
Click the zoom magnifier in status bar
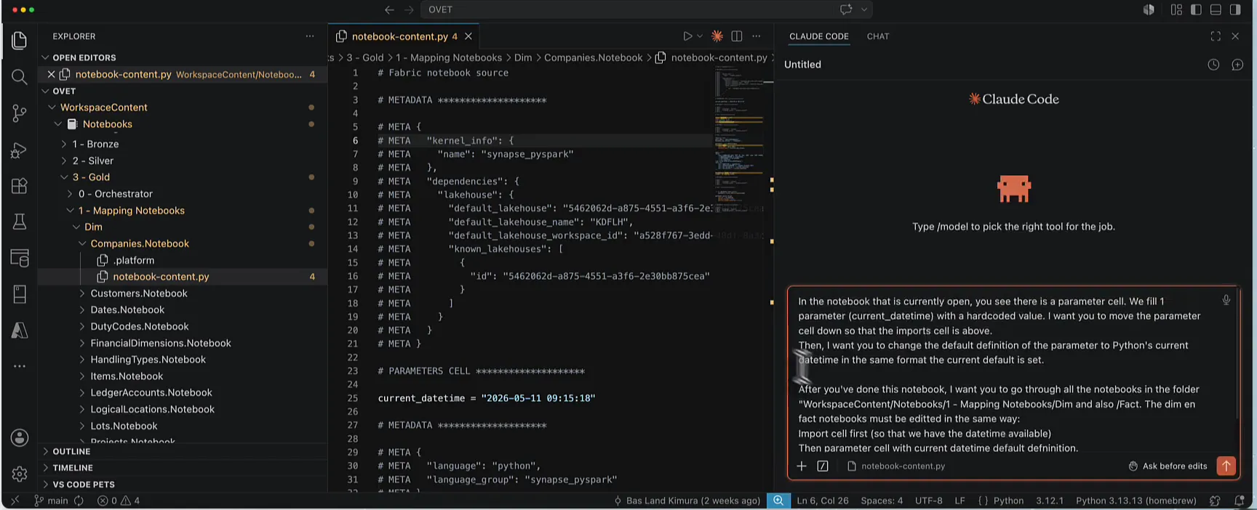tap(778, 501)
